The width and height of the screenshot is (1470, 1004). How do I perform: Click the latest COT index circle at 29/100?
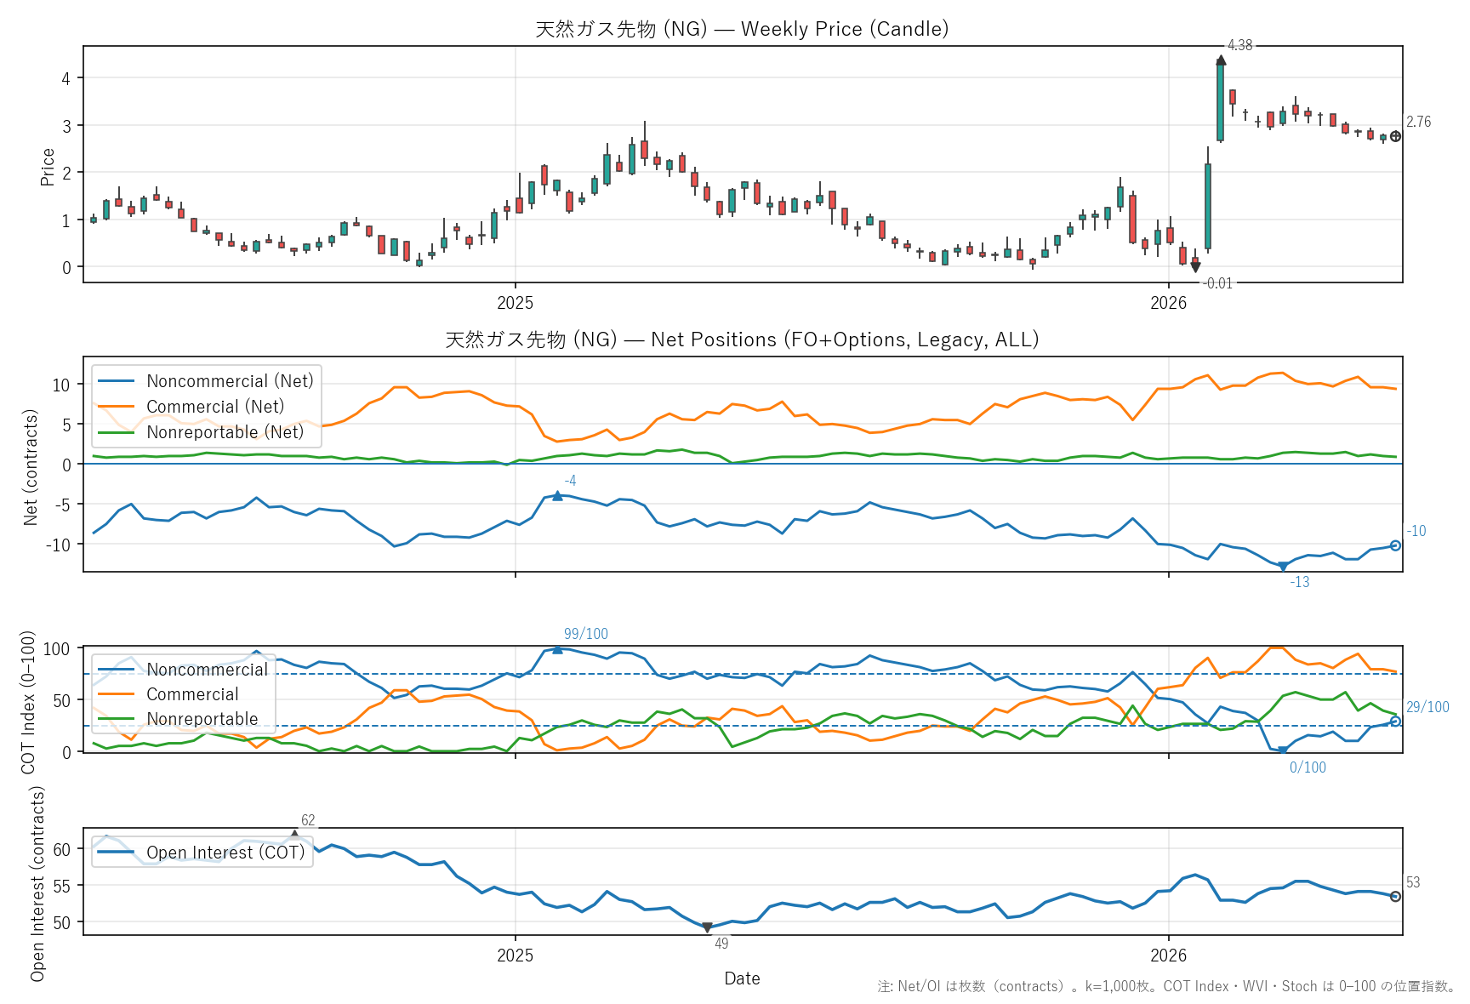click(x=1395, y=722)
